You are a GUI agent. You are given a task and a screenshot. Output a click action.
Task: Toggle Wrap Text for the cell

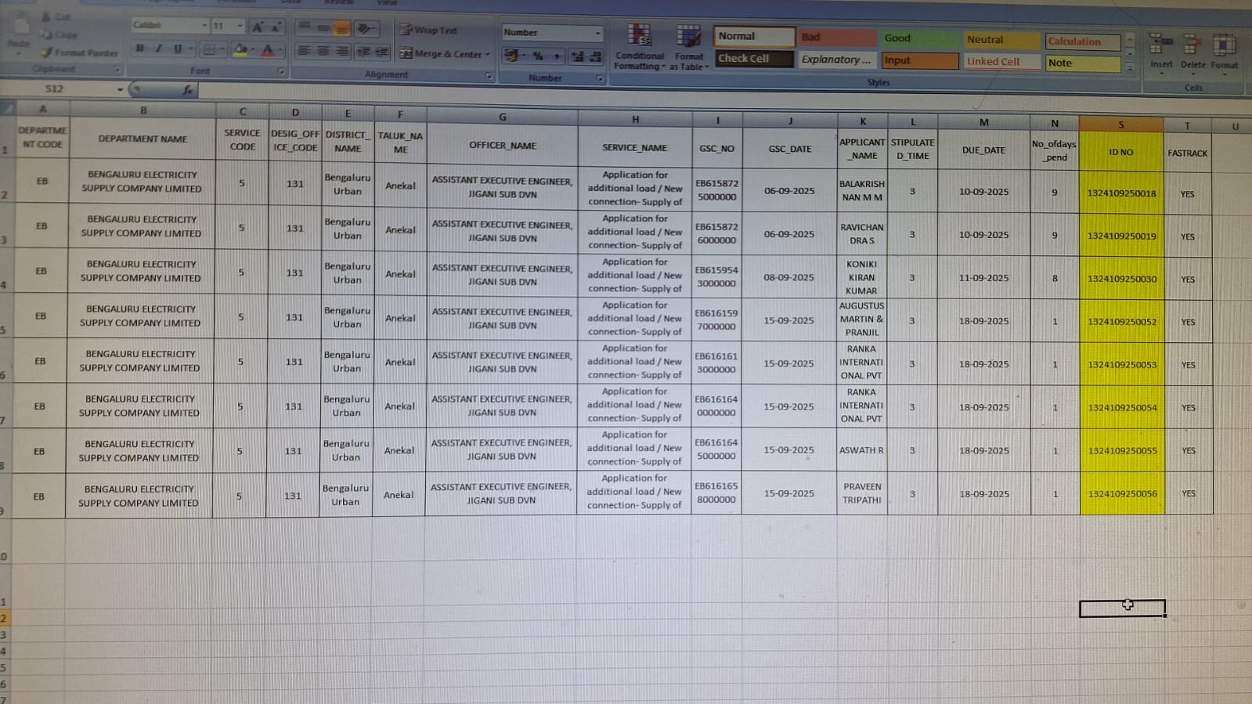tap(428, 30)
